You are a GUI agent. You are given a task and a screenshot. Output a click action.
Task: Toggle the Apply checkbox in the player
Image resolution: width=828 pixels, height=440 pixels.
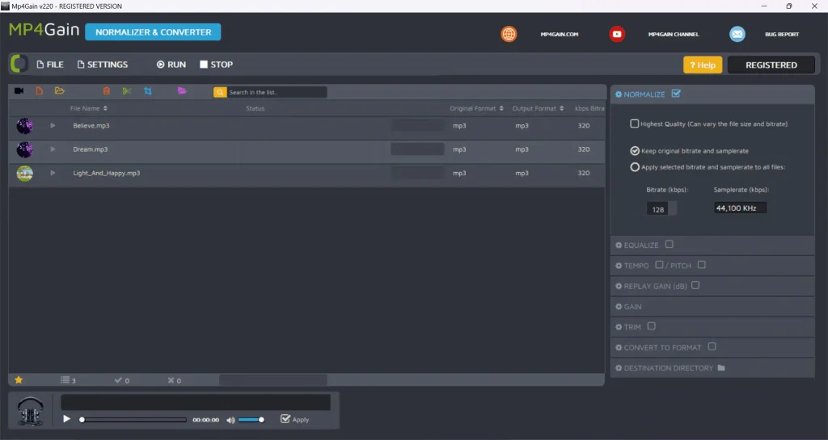[285, 419]
